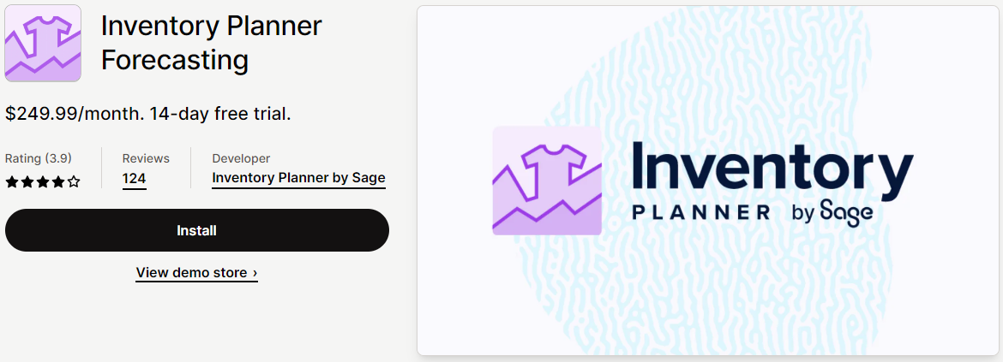Click the Rating (3.9) label
Viewport: 1003px width, 362px height.
[39, 158]
